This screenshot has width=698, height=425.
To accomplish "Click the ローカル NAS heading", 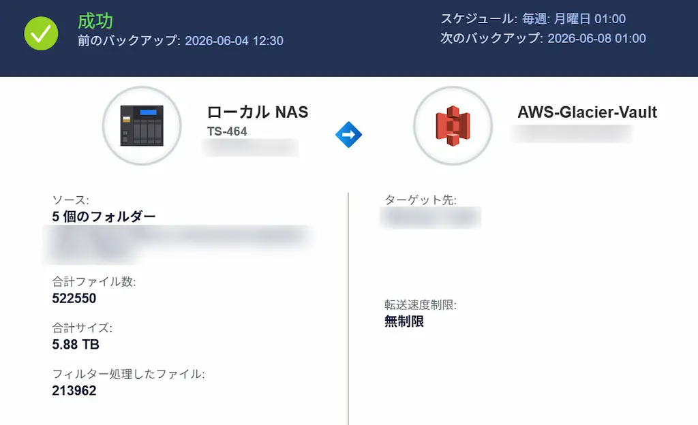I will pyautogui.click(x=258, y=112).
